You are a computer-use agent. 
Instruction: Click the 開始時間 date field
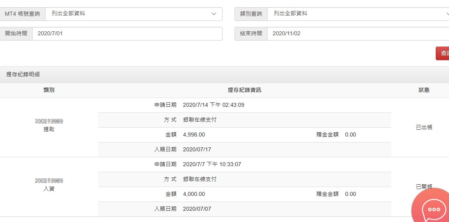tap(127, 34)
